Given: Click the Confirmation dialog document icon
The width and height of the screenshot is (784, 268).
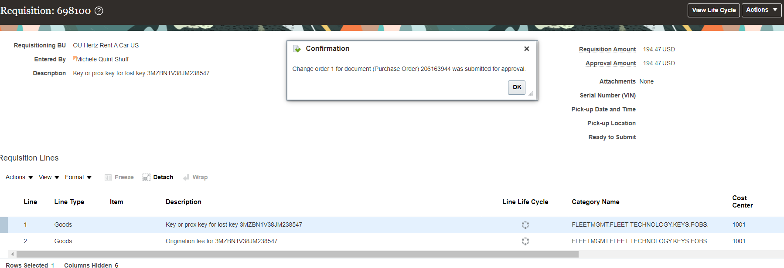Looking at the screenshot, I should coord(297,49).
